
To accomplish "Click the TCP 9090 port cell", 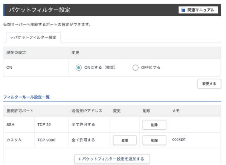I will [47, 140].
